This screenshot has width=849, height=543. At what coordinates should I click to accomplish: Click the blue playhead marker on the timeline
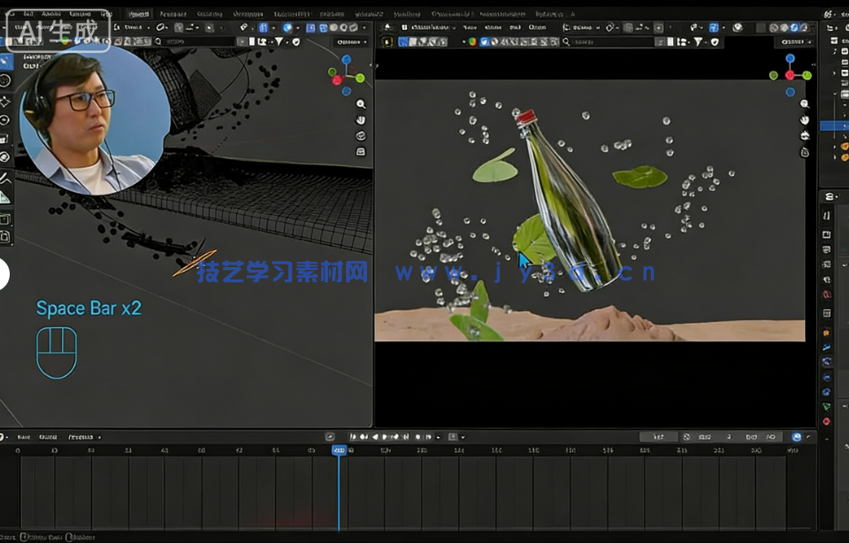pos(339,449)
